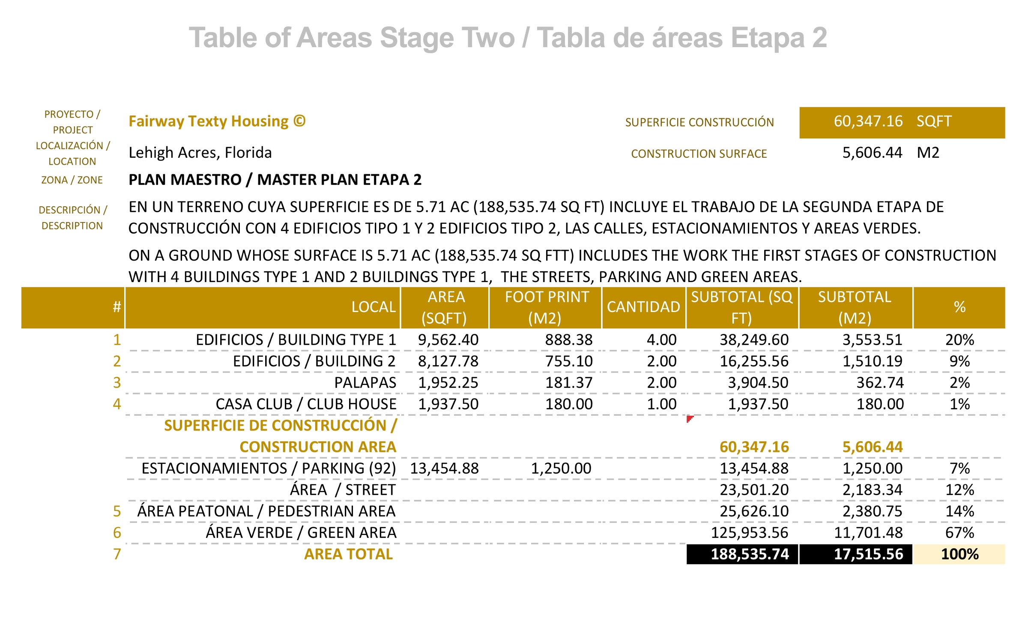Click the Lehigh Acres, Florida location text

200,153
